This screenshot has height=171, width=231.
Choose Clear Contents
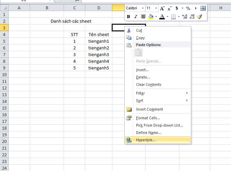158,84
